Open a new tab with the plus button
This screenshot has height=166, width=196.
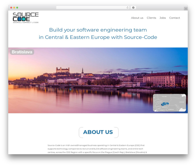186,9
